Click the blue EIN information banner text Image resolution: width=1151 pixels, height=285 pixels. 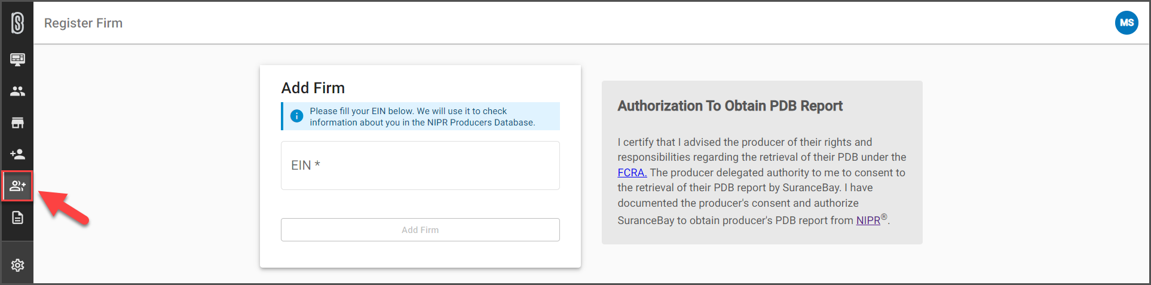pos(422,117)
